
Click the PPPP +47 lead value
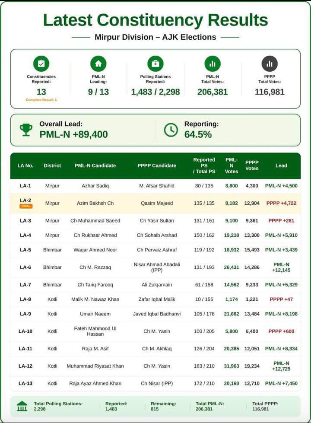click(x=281, y=299)
